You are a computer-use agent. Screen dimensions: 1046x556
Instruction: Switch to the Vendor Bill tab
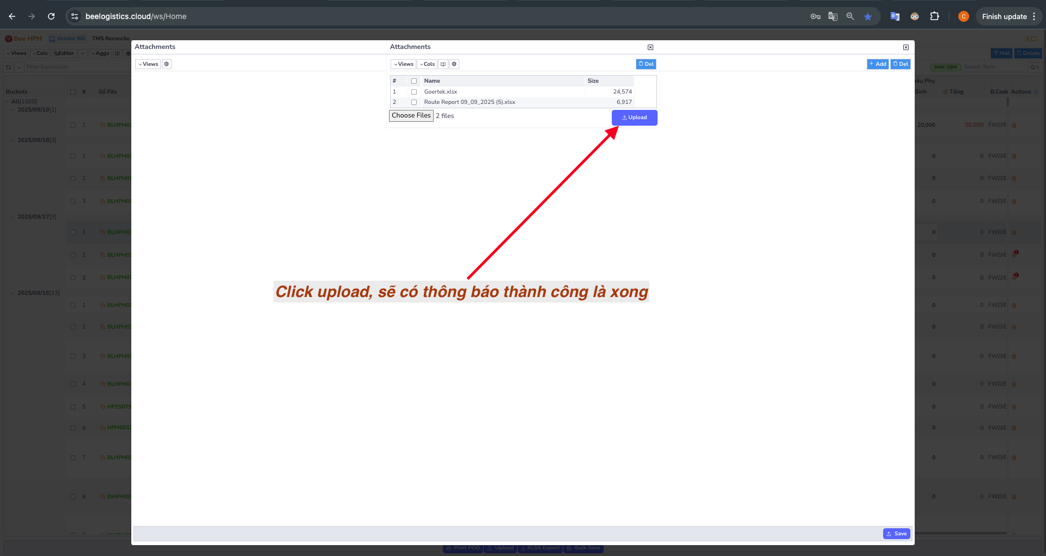[68, 38]
